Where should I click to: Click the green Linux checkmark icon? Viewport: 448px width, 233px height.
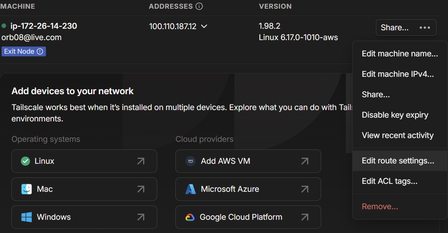tap(25, 161)
